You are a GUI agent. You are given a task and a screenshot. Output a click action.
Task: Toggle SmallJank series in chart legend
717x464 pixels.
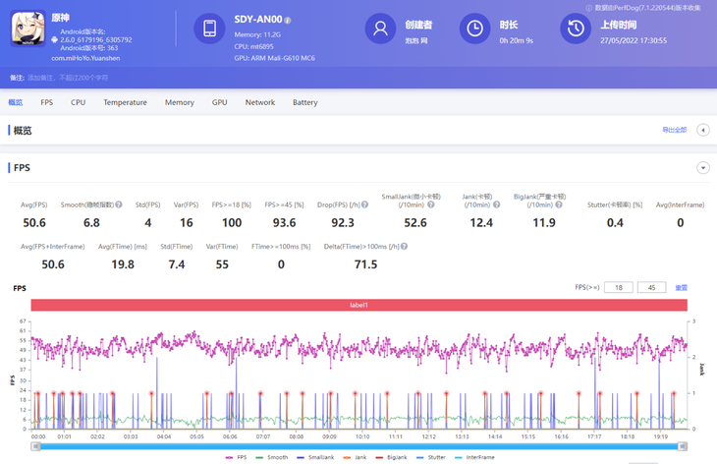pos(315,457)
